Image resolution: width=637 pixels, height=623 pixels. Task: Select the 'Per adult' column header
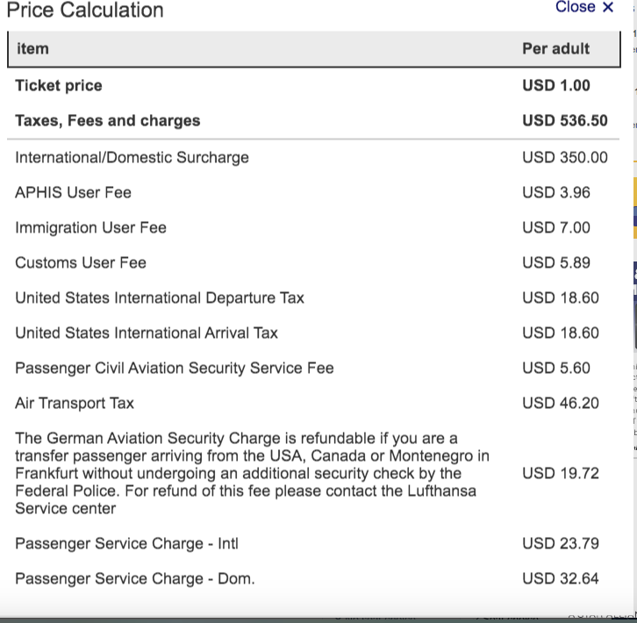555,49
